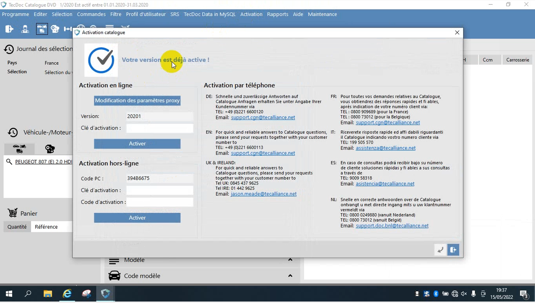This screenshot has width=535, height=303.
Task: Click Activer under Activation hors-ligne
Action: (x=137, y=218)
